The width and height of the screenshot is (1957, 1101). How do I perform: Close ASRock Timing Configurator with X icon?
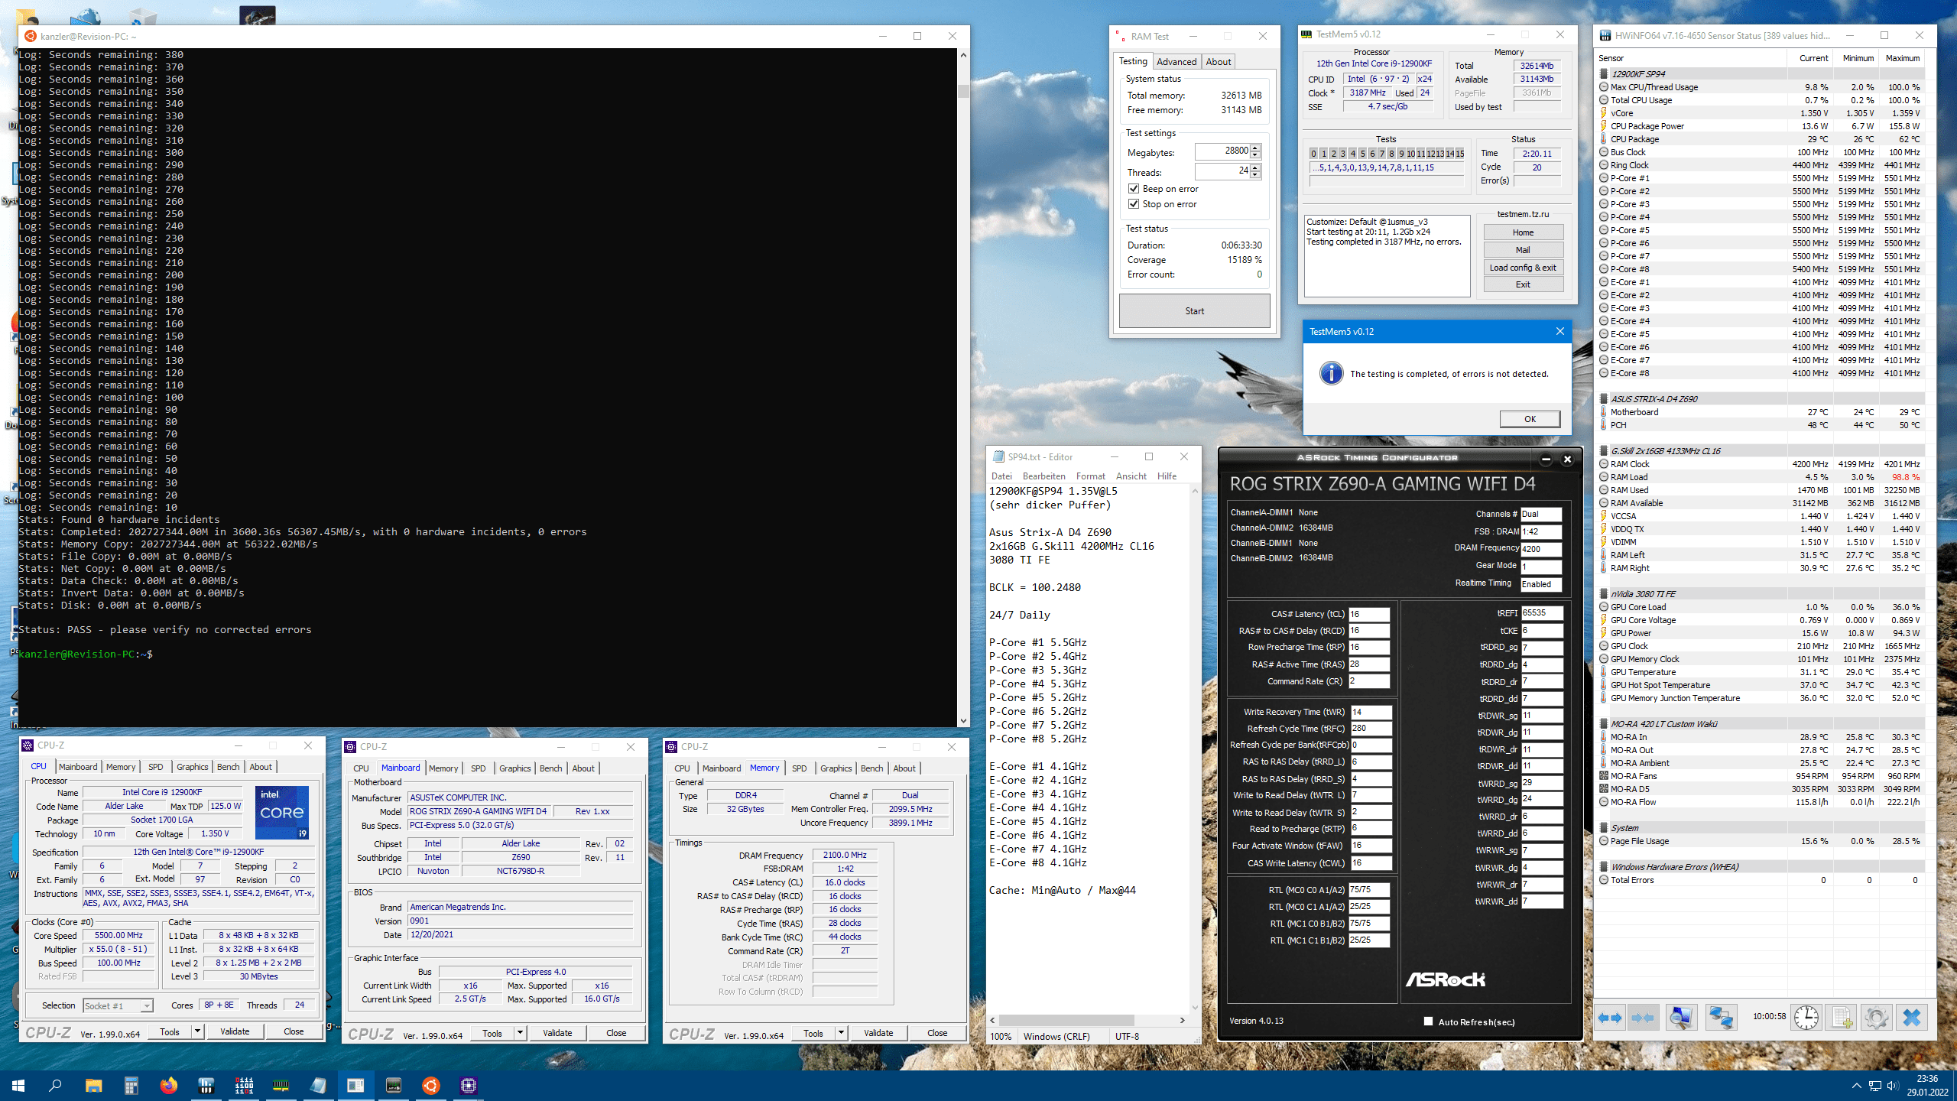[x=1567, y=460]
